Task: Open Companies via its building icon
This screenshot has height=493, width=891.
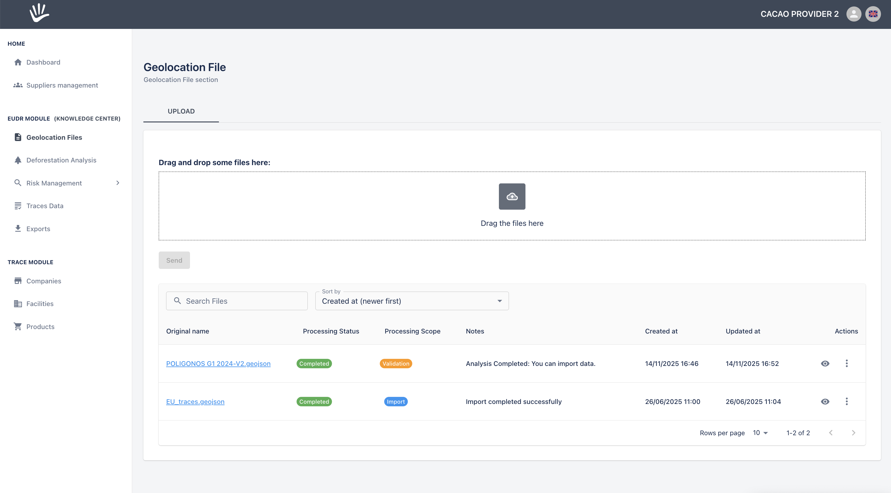Action: [18, 281]
